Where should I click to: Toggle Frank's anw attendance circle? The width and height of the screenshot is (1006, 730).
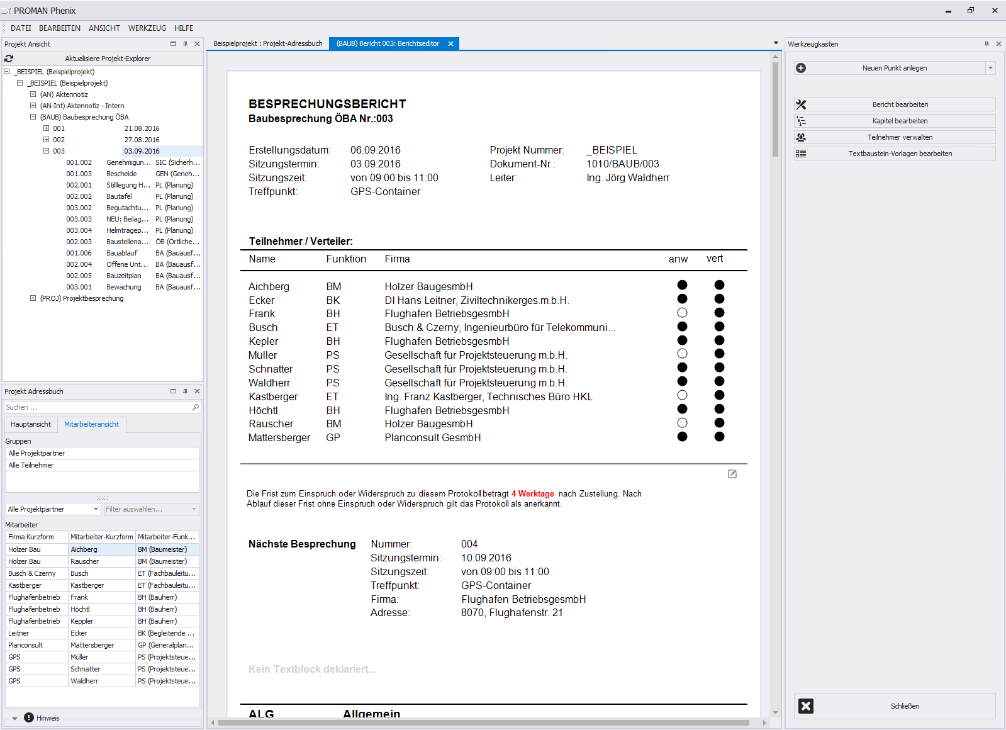[x=682, y=313]
